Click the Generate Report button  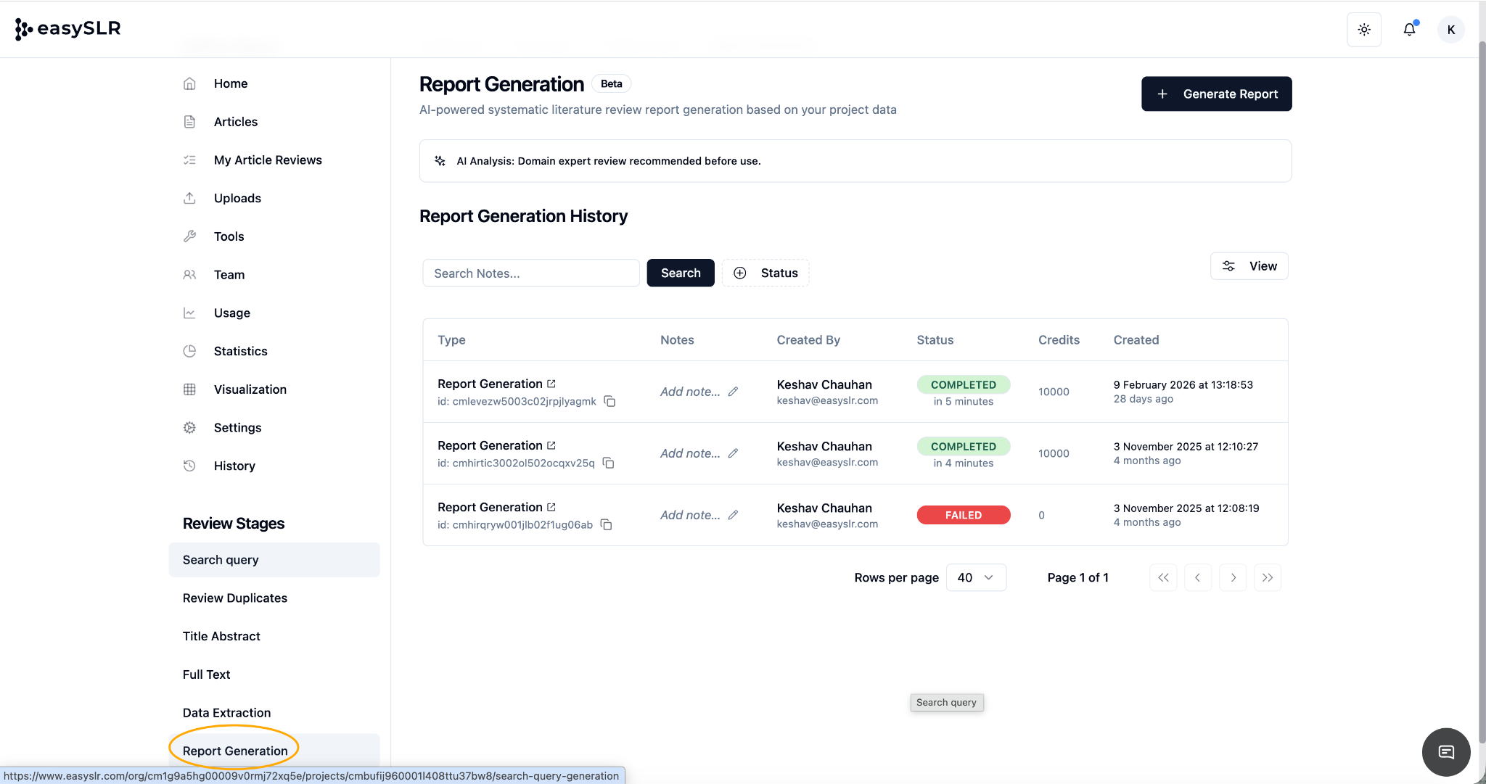1216,94
